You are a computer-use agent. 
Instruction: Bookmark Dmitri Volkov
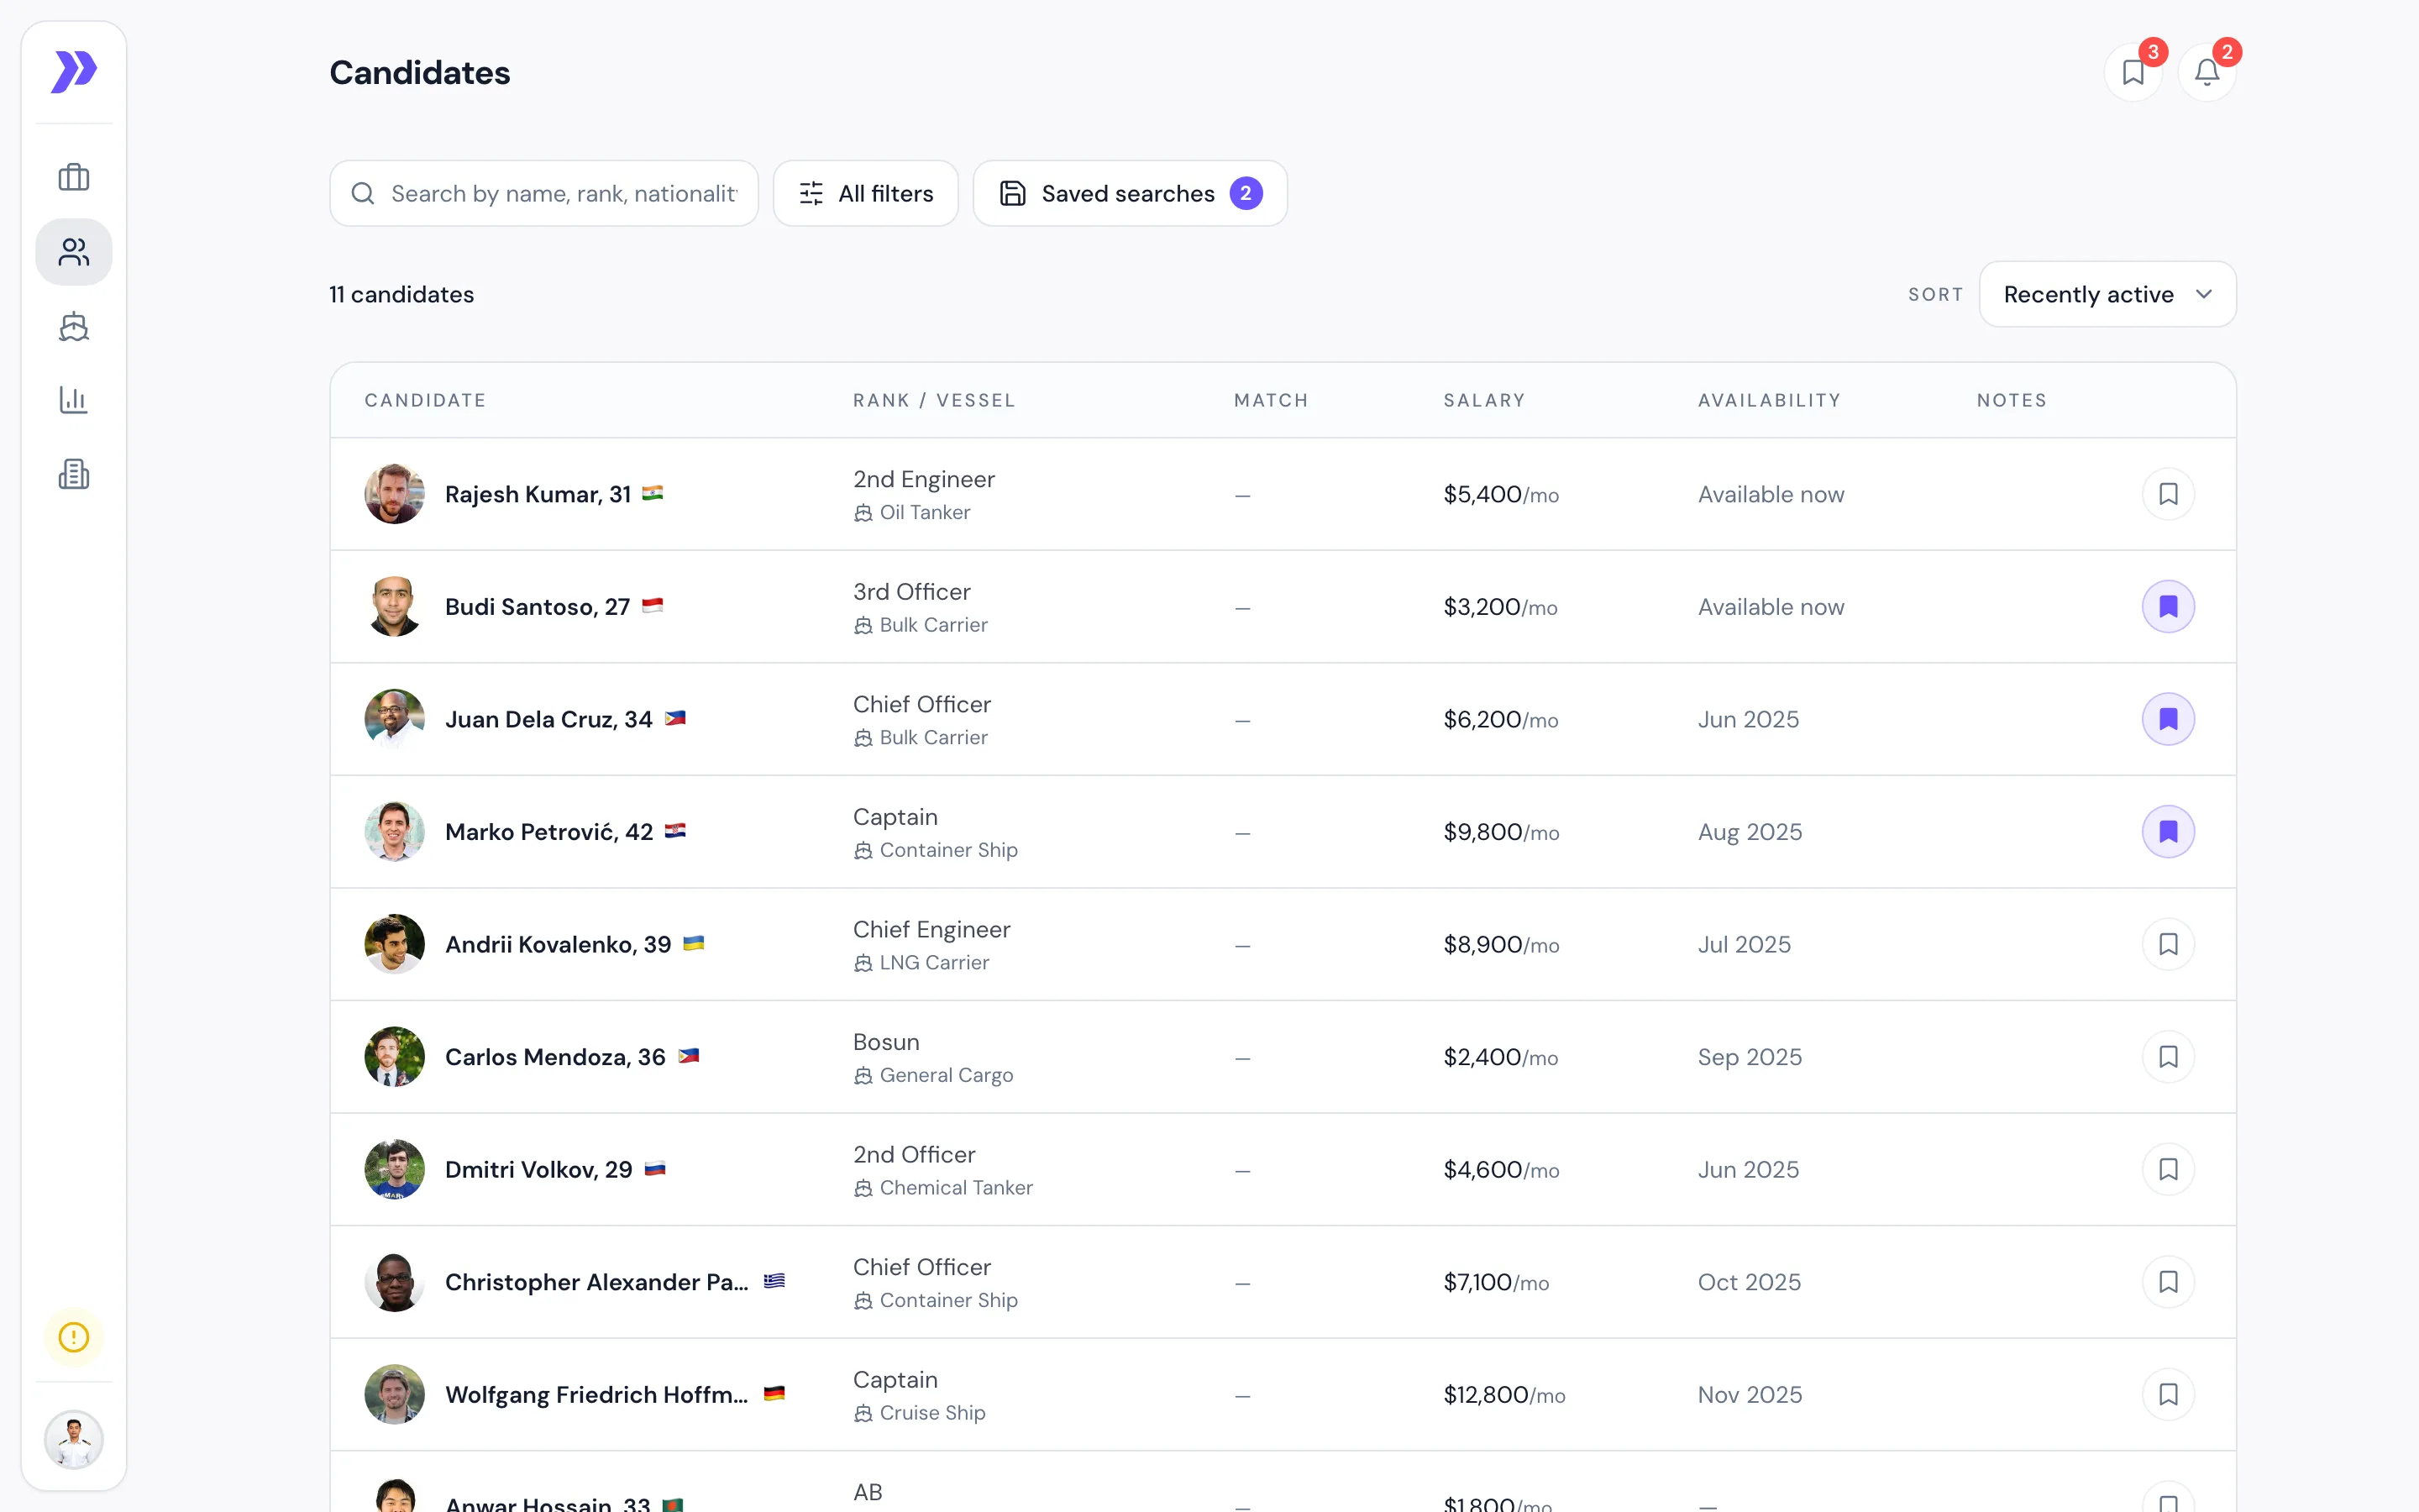coord(2168,1169)
